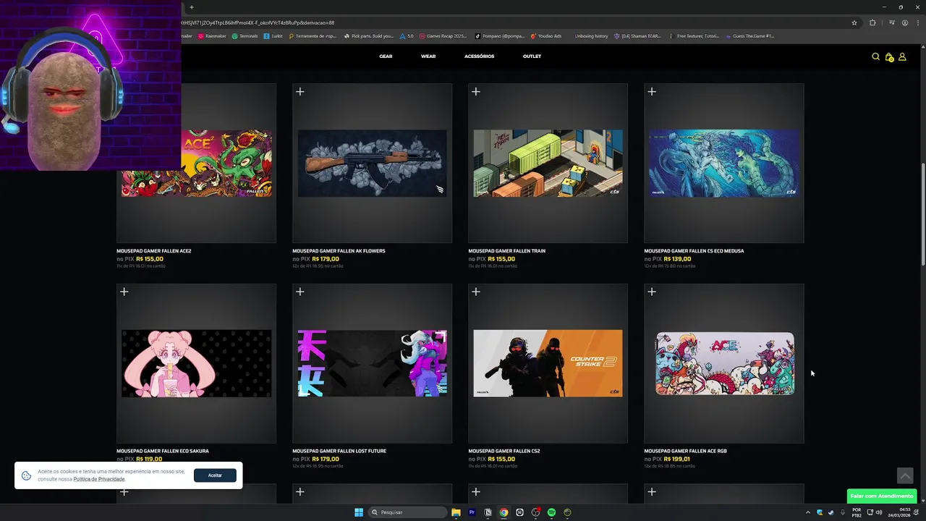Open Mousepad Gamer Fallen Lost Future title
Viewport: 926px width, 521px height.
(x=339, y=451)
